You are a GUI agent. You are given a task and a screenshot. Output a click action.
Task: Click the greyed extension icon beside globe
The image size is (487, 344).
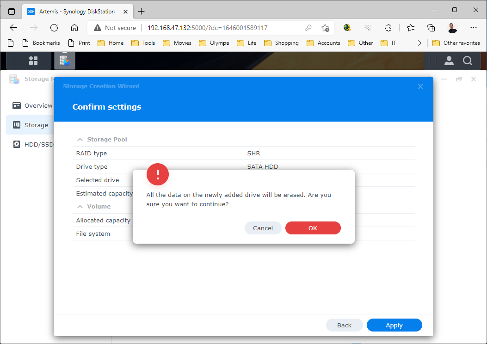(x=367, y=28)
